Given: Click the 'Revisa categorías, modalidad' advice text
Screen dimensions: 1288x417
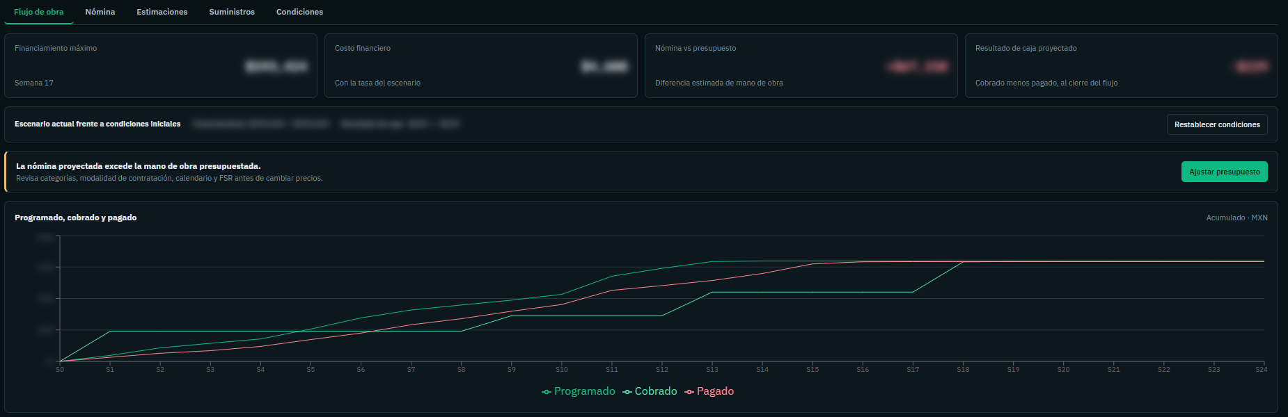Looking at the screenshot, I should pos(169,178).
